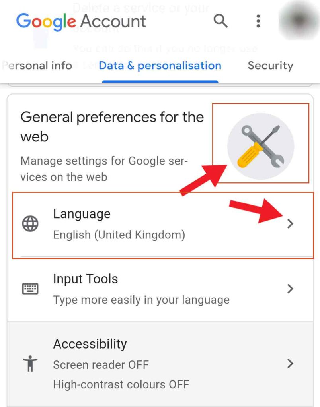320x407 pixels.
Task: Click the globe icon next to Language
Action: (30, 224)
